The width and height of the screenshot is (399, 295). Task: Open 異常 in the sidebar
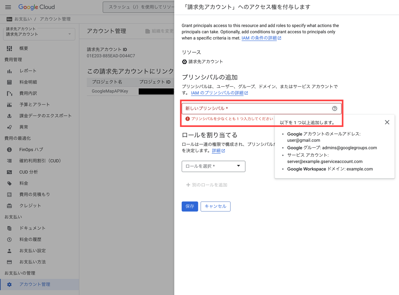40,127
